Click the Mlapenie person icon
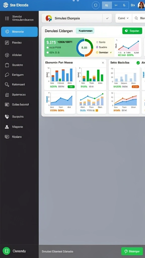The height and width of the screenshot is (258, 145). tap(7, 127)
